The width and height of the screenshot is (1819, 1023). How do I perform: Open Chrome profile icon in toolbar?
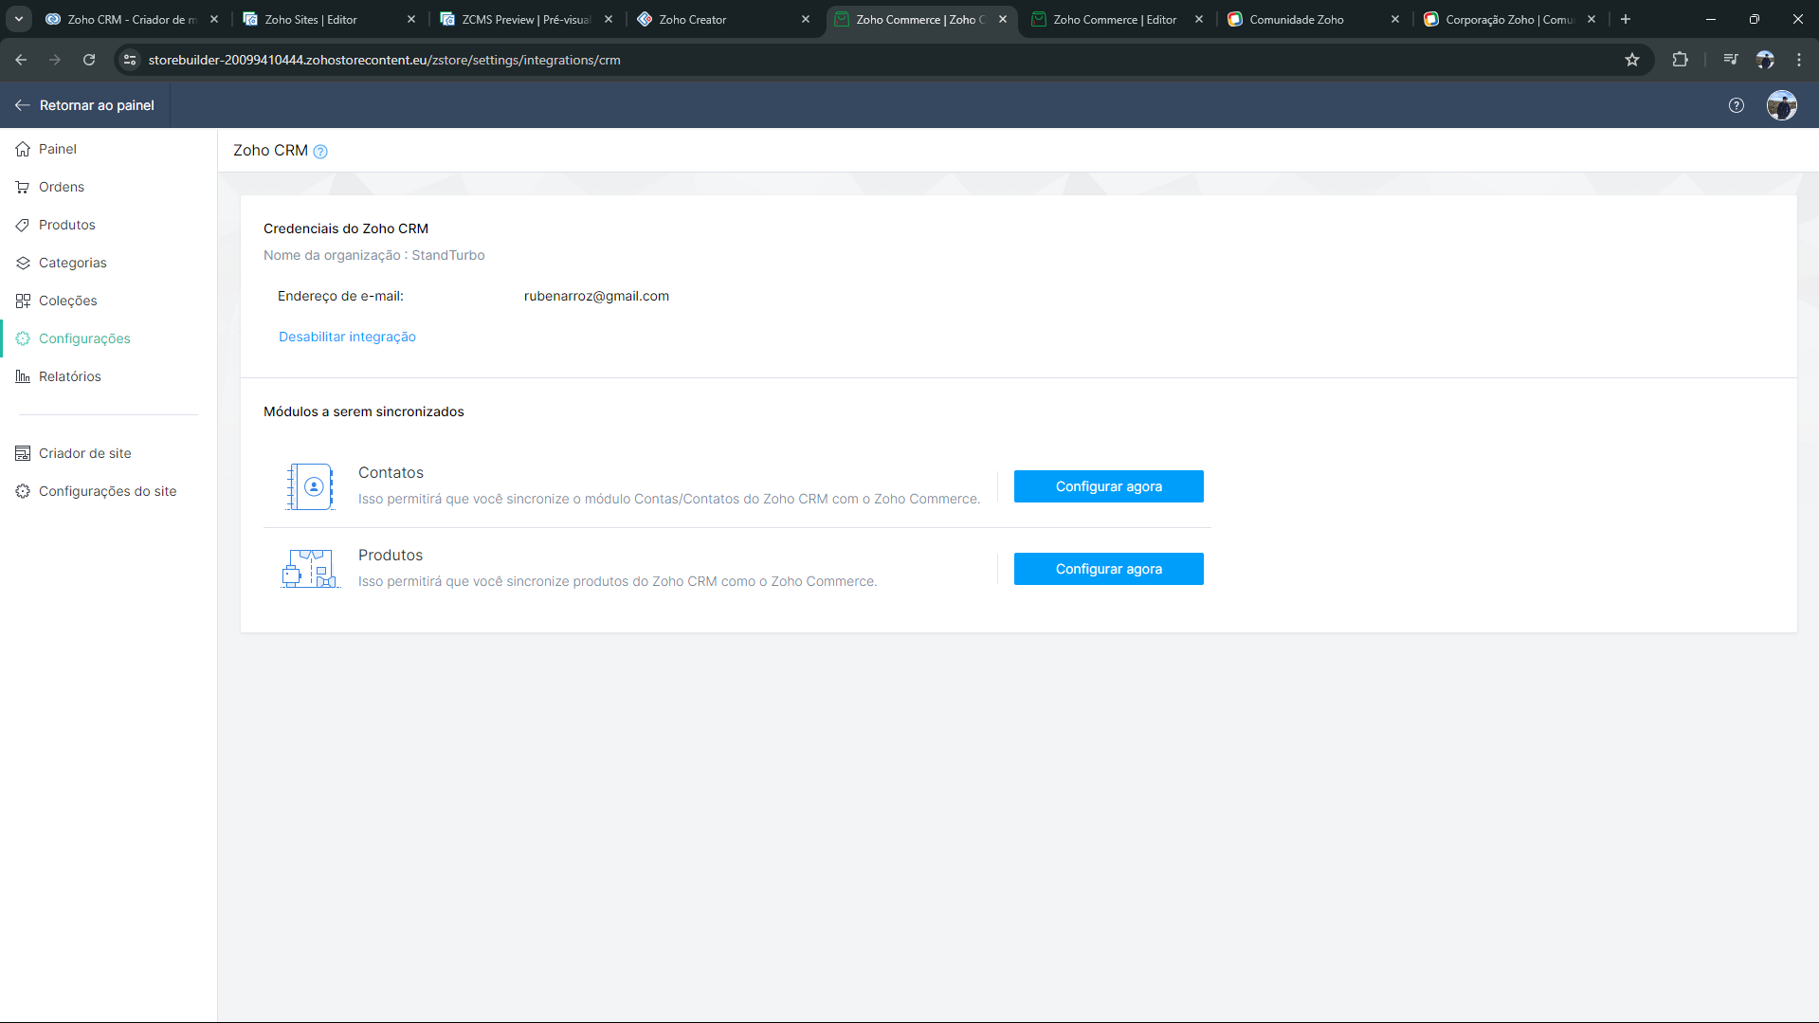[x=1765, y=60]
